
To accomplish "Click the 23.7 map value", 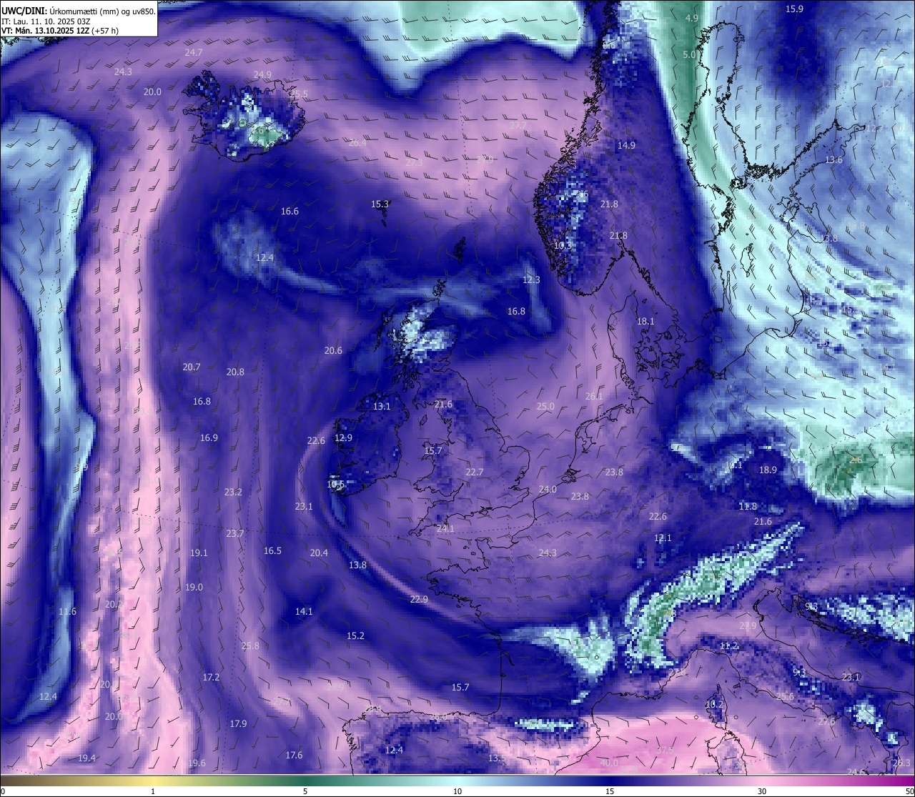I will click(x=235, y=534).
